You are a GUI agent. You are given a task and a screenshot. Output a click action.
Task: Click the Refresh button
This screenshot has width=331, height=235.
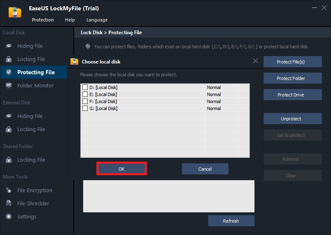(x=231, y=221)
